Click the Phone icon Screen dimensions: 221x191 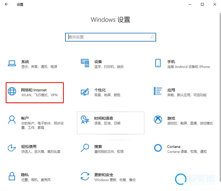point(158,63)
